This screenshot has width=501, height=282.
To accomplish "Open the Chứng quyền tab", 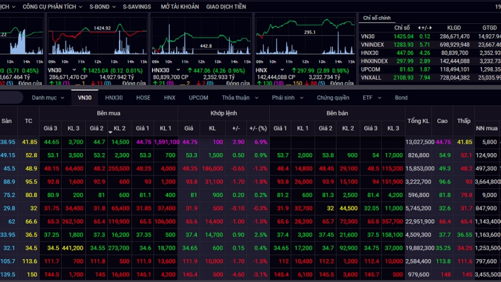I will [333, 98].
